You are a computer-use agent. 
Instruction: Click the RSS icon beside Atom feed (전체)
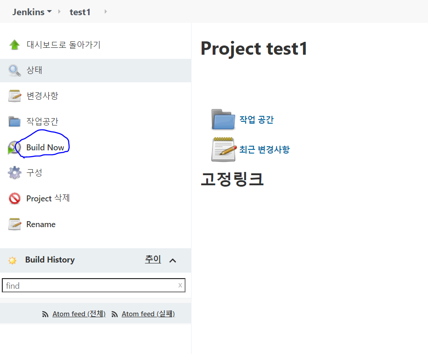pos(45,314)
